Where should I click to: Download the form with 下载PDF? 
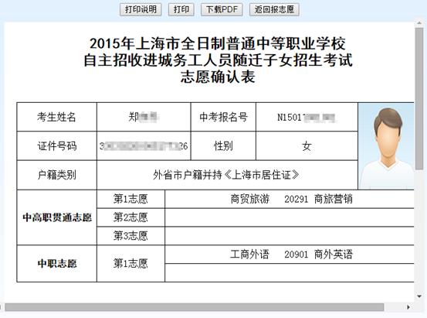[x=222, y=9]
